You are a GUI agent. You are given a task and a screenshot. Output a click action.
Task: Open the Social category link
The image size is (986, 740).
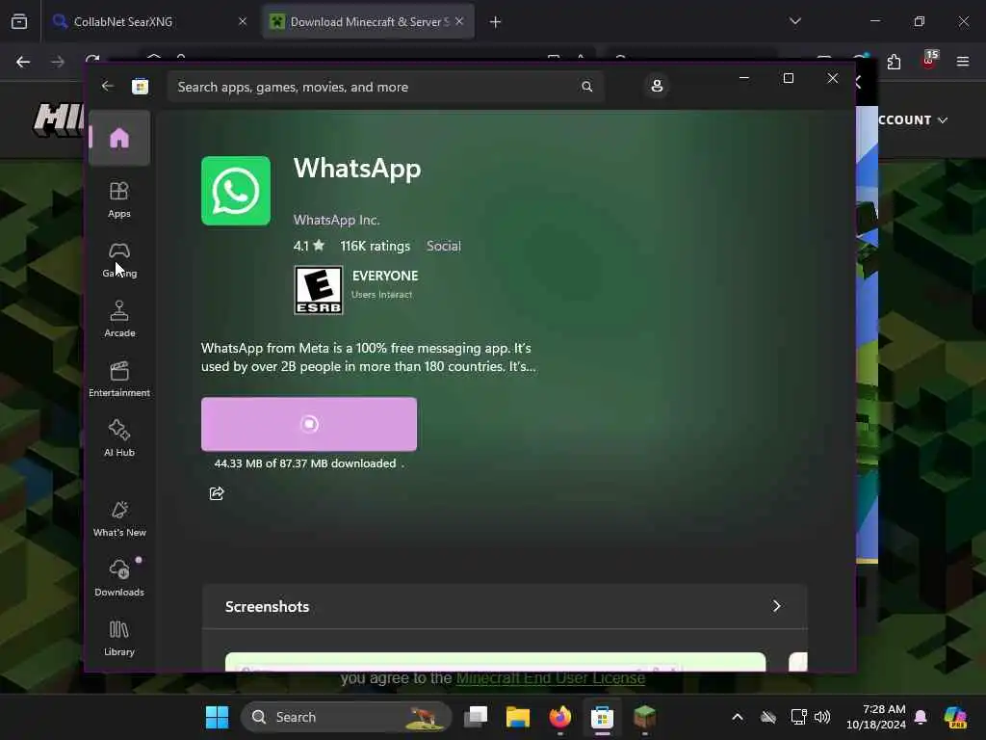click(x=443, y=246)
